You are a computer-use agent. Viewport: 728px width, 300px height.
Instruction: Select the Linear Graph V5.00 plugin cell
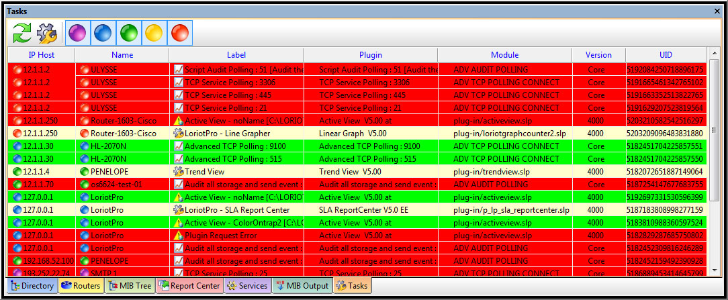(x=371, y=133)
